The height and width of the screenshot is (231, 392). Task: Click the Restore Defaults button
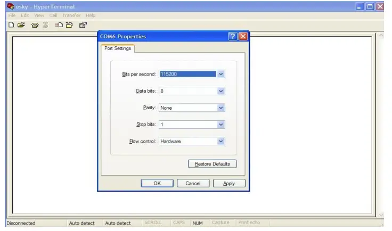point(213,164)
